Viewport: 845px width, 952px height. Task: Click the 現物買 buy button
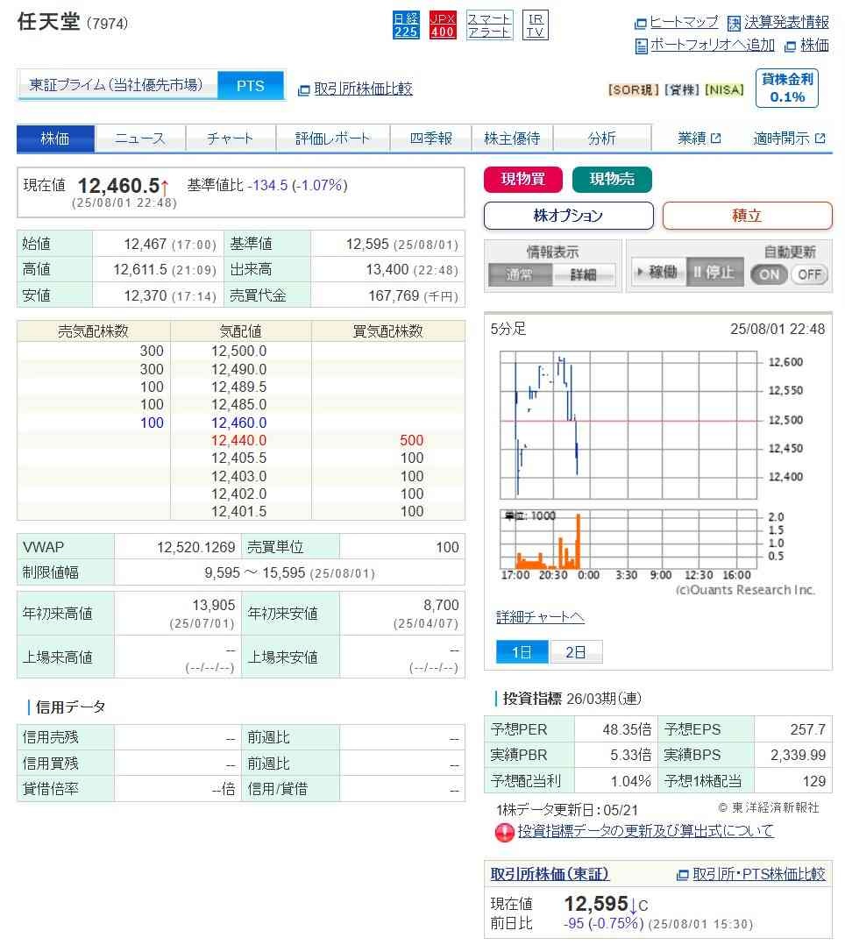522,179
